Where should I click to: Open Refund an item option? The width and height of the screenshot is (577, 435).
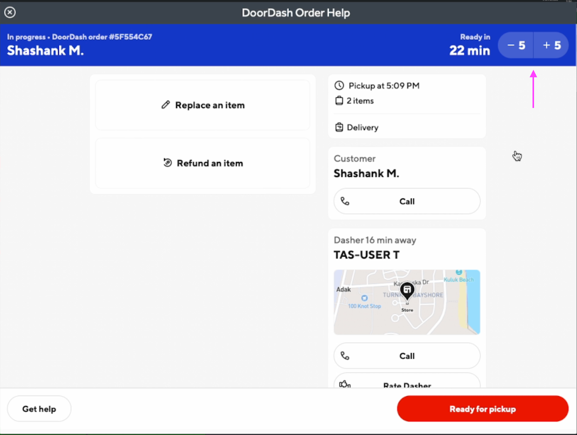[203, 163]
